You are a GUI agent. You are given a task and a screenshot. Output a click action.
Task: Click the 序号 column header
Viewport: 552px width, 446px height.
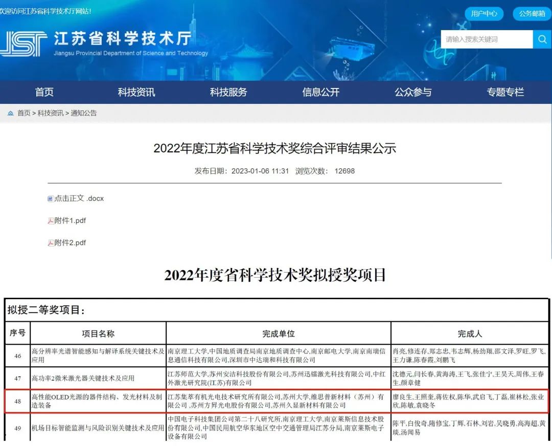pyautogui.click(x=17, y=333)
